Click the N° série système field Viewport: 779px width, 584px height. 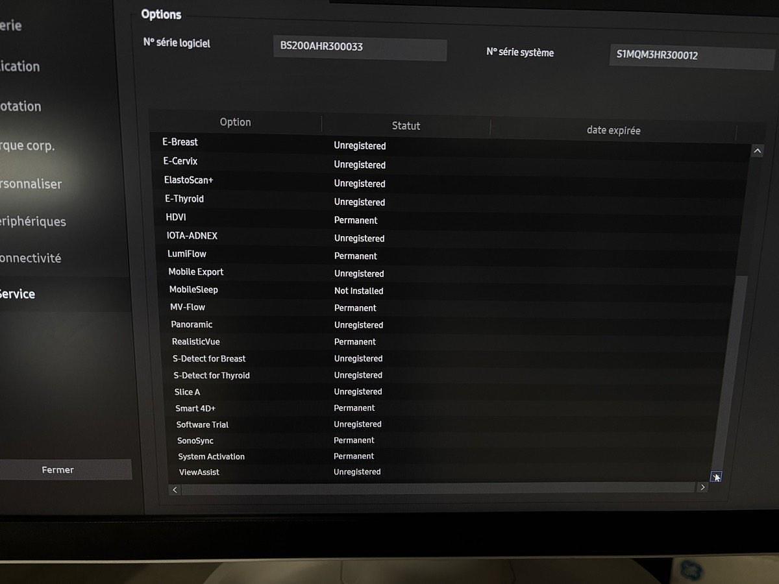point(691,56)
